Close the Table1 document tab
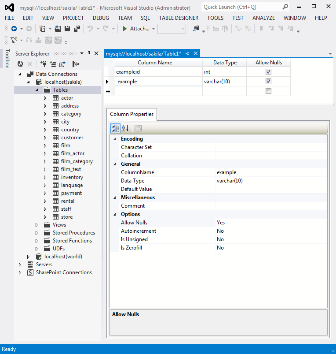Viewport: 336px width, 354px height. 196,53
